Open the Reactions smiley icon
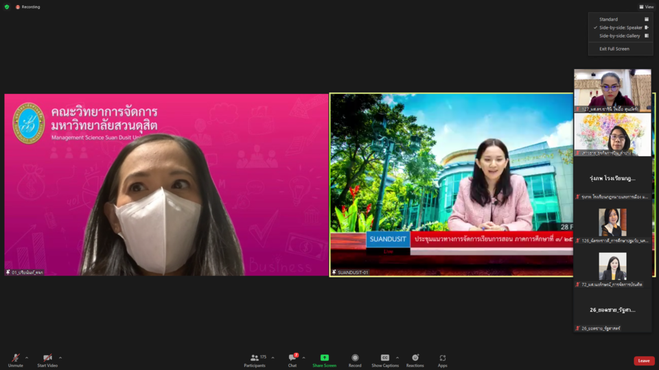Screen dimensions: 659x370 tap(415, 358)
